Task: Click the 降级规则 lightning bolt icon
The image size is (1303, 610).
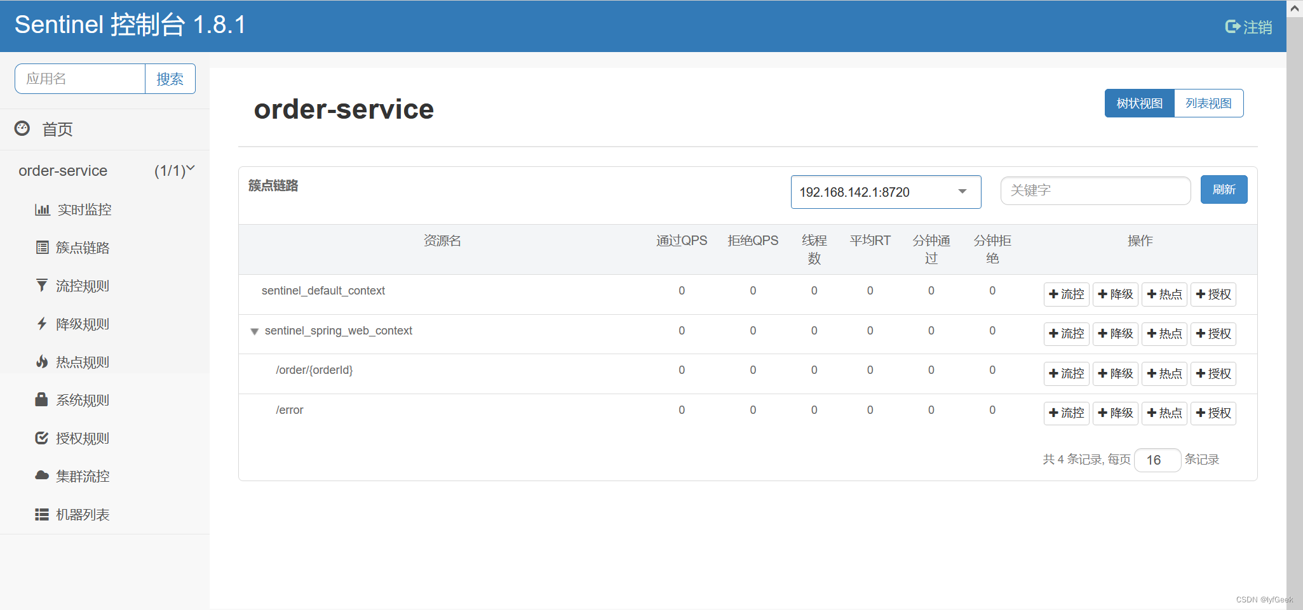Action: click(x=42, y=324)
